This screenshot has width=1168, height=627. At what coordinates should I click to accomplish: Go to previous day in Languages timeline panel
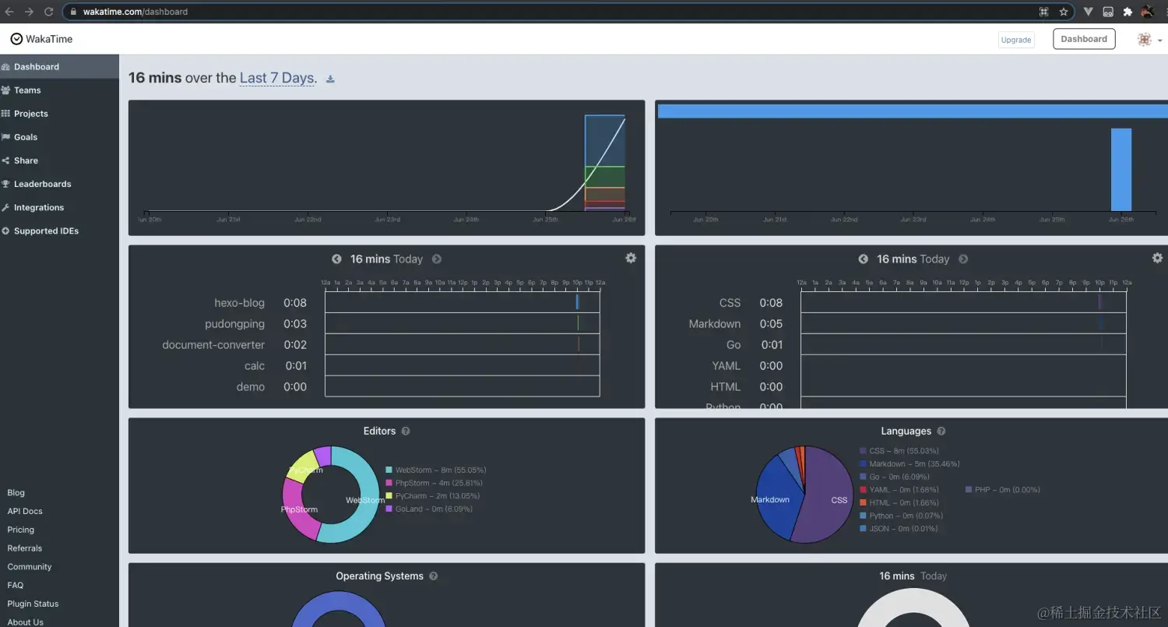click(x=863, y=259)
